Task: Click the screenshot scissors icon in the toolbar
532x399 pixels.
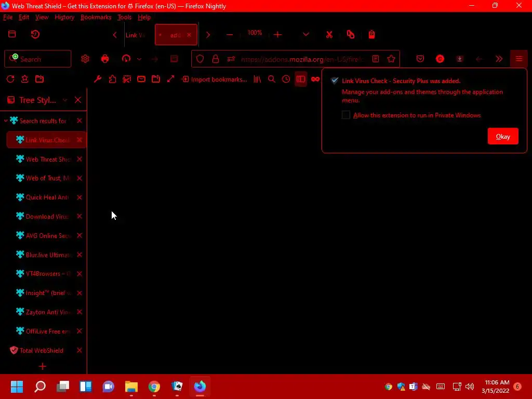Action: pyautogui.click(x=127, y=79)
